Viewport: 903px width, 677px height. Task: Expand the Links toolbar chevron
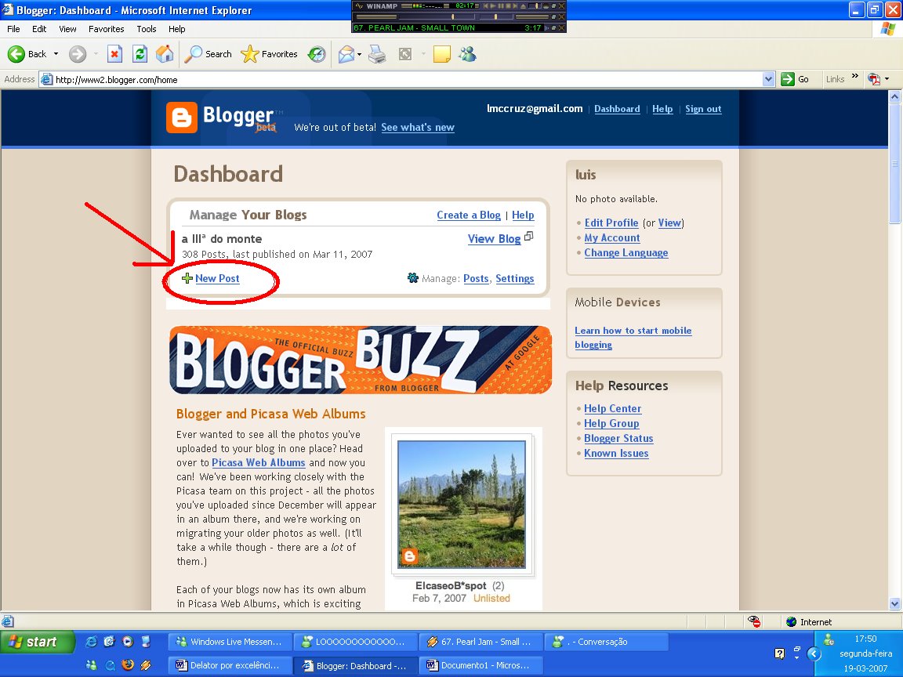(x=855, y=76)
